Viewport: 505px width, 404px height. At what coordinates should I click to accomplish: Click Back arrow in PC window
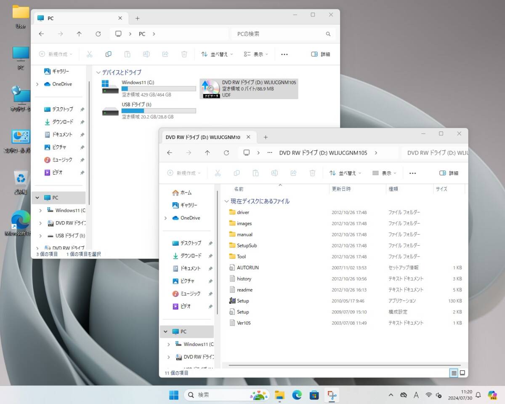(x=41, y=34)
